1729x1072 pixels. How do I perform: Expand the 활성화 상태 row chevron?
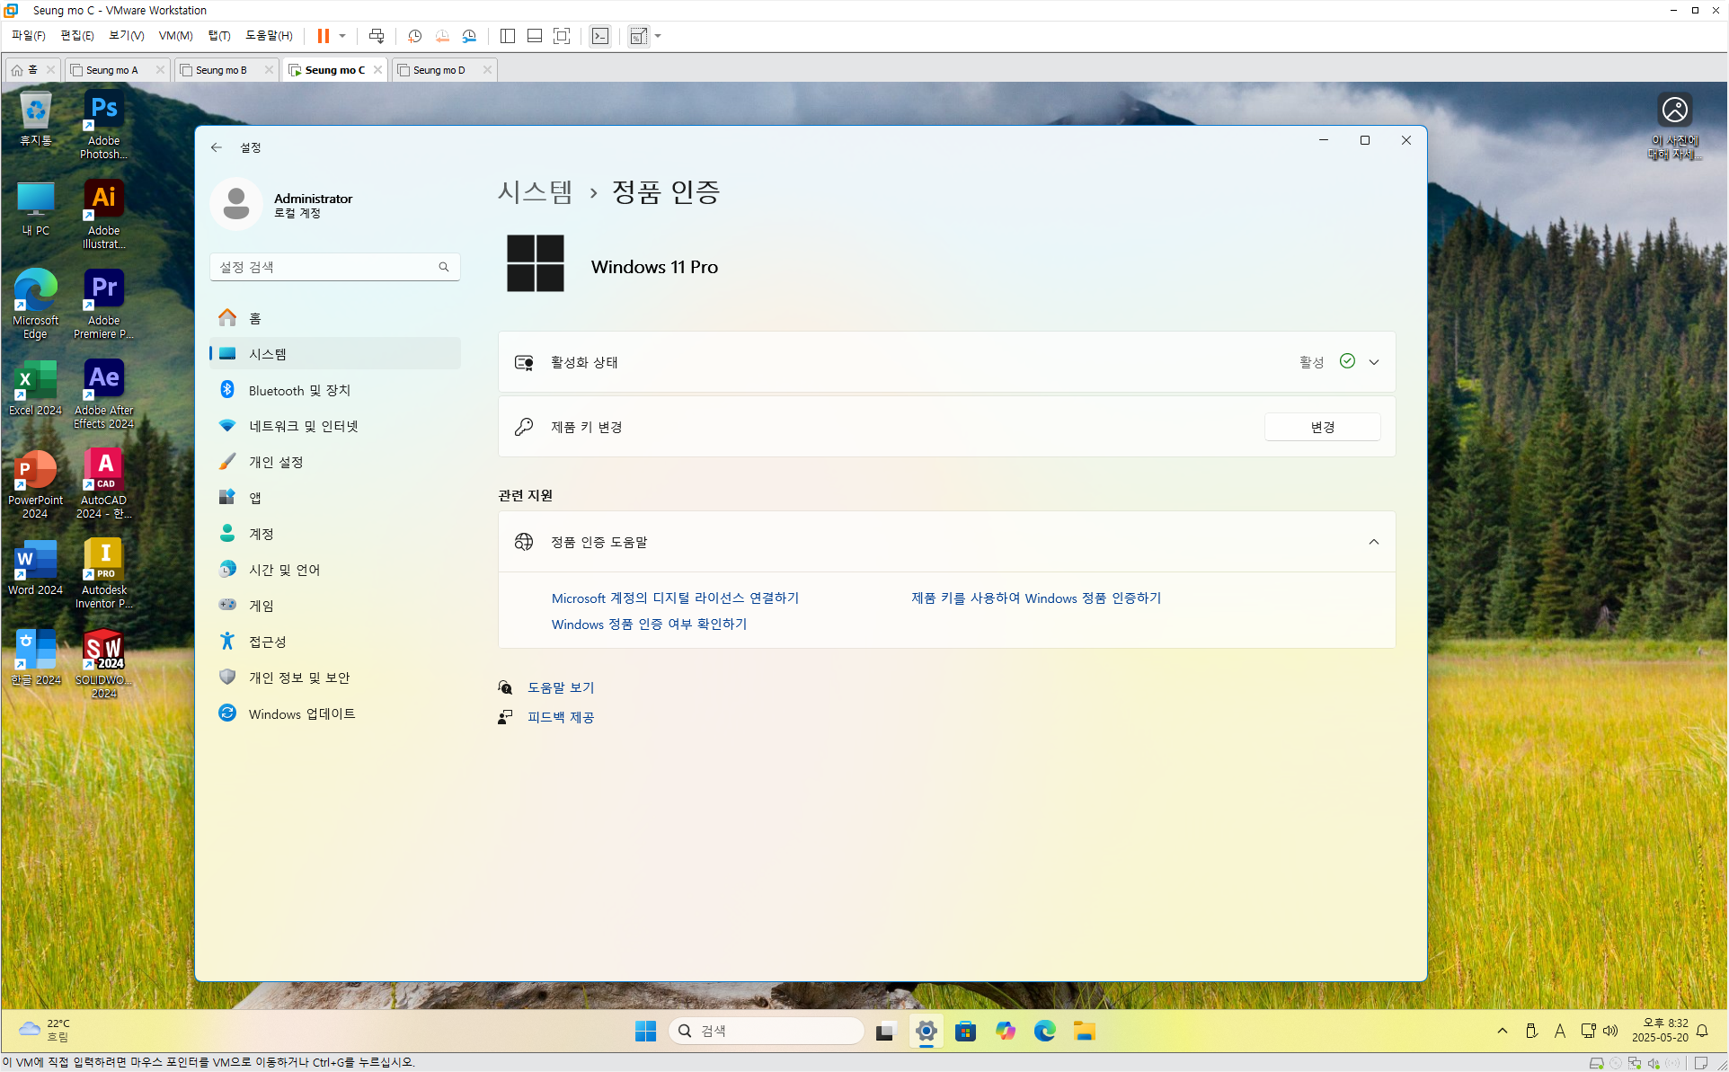click(x=1374, y=362)
